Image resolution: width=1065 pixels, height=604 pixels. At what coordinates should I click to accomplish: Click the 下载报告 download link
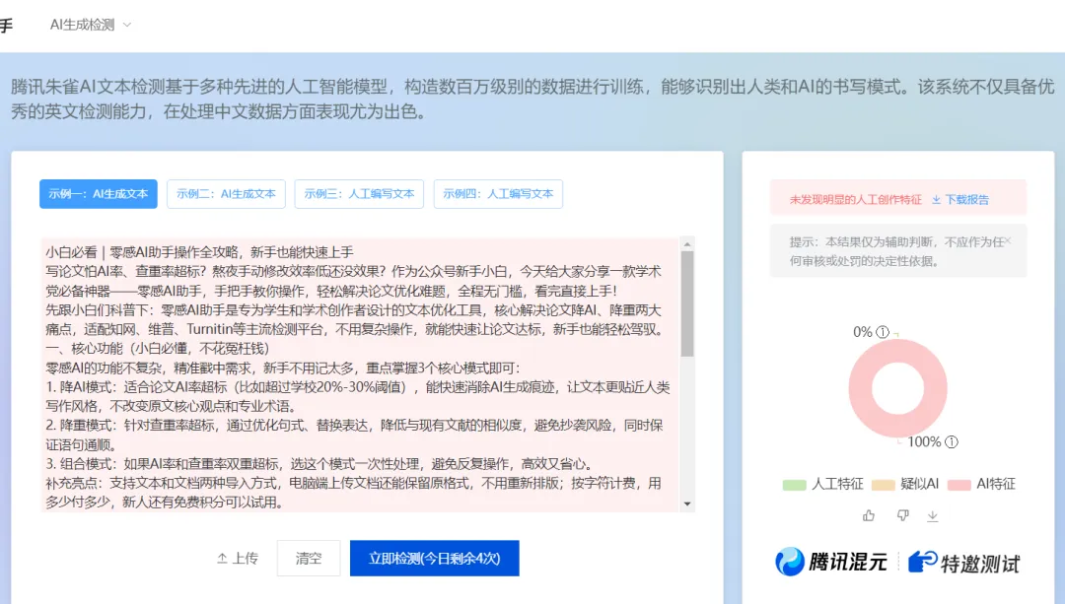(x=960, y=199)
